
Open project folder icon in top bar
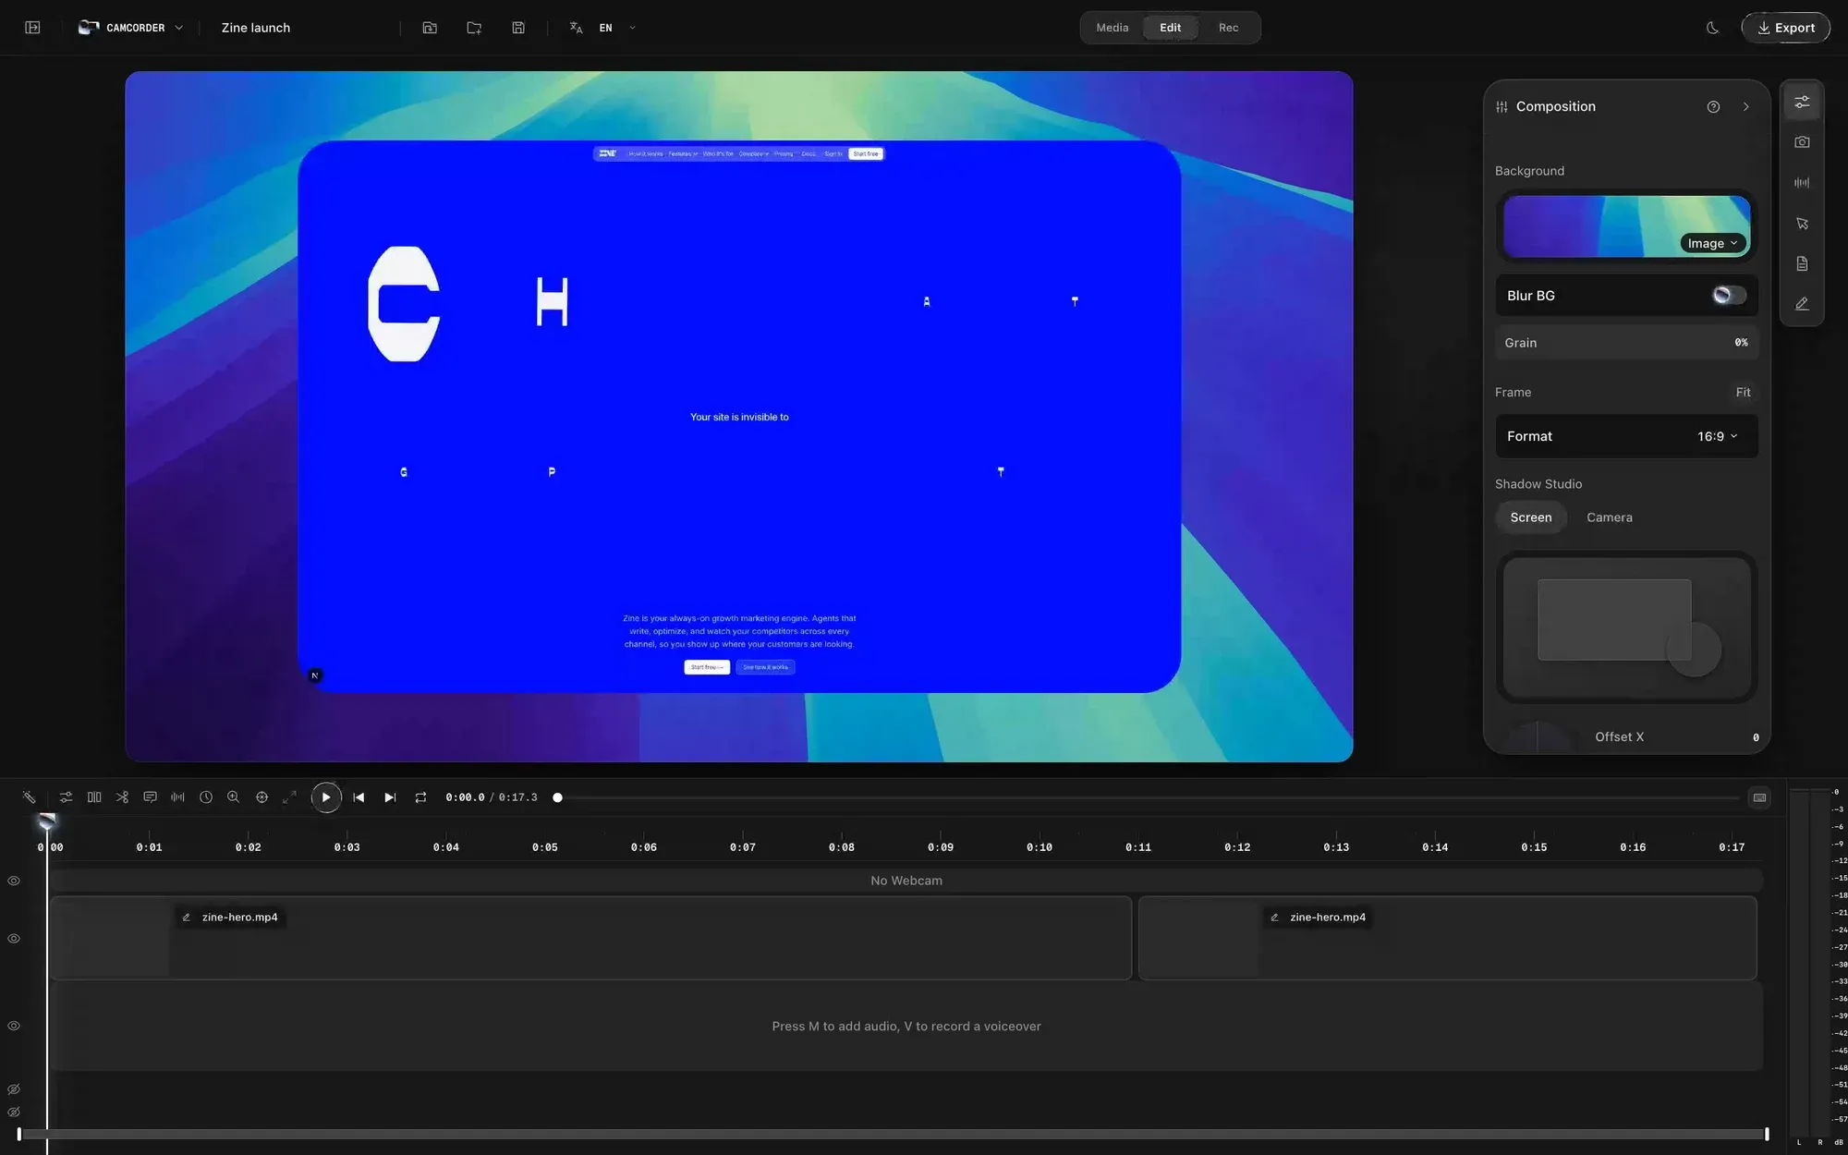coord(430,28)
